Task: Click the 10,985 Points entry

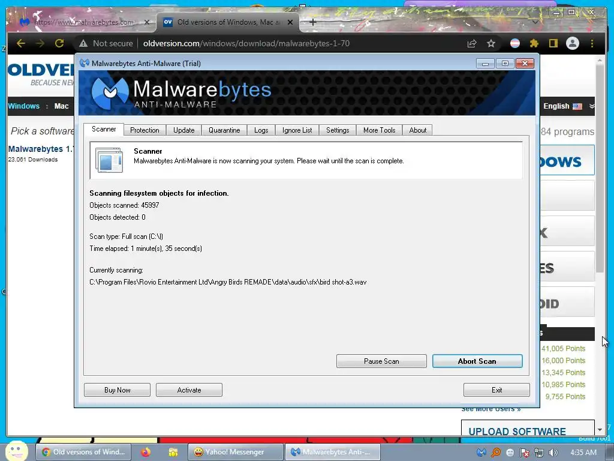Action: tap(563, 385)
